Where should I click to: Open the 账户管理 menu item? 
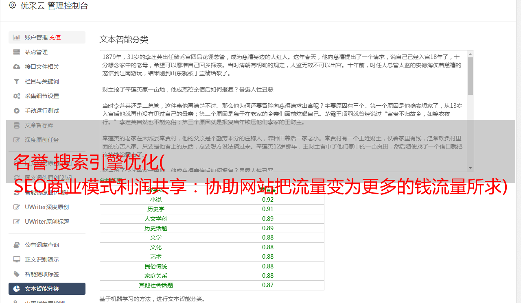[x=36, y=37]
